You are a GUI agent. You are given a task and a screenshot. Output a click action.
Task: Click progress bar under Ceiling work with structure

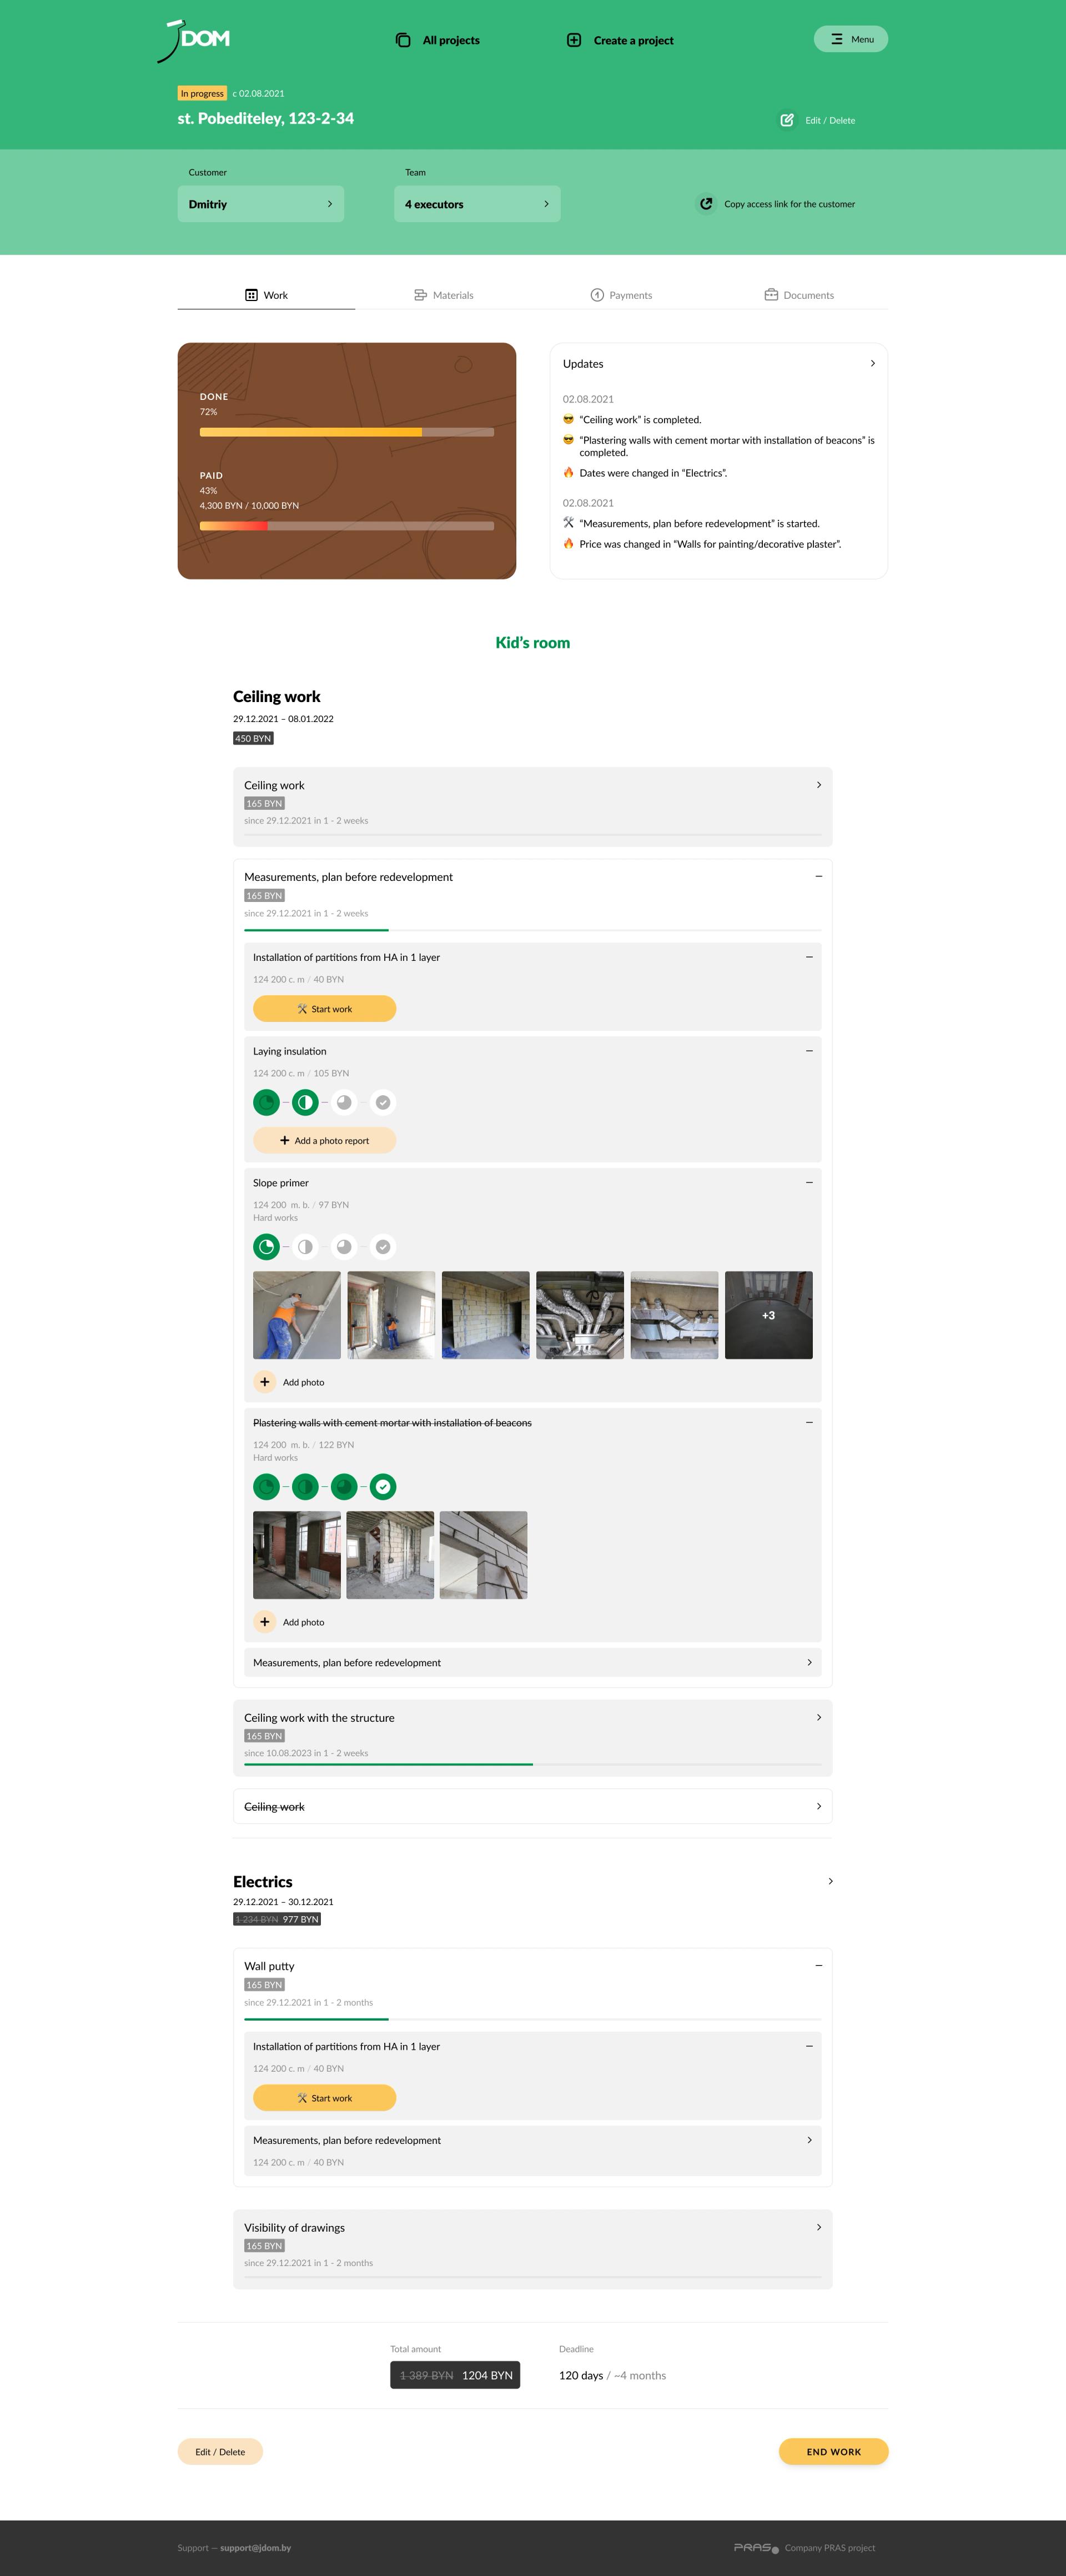click(533, 1765)
